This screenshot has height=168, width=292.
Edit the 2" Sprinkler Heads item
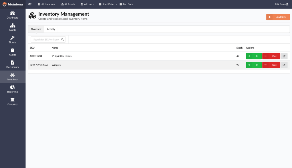[x=284, y=56]
